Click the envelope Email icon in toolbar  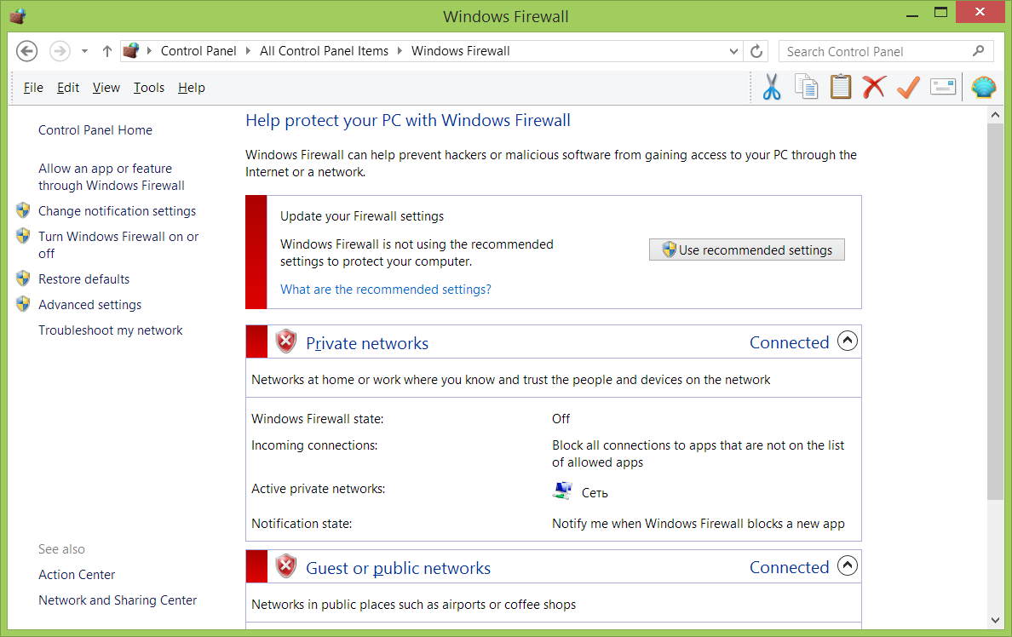pyautogui.click(x=942, y=87)
